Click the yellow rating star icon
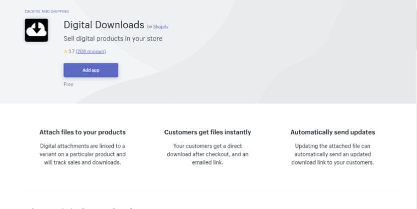Screen dimensions: 417x209 tap(65, 52)
